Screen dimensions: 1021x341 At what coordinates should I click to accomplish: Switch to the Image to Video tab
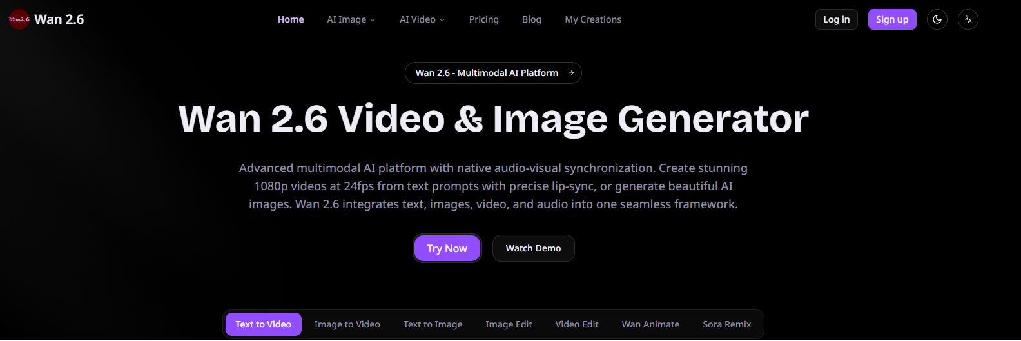[x=347, y=324]
